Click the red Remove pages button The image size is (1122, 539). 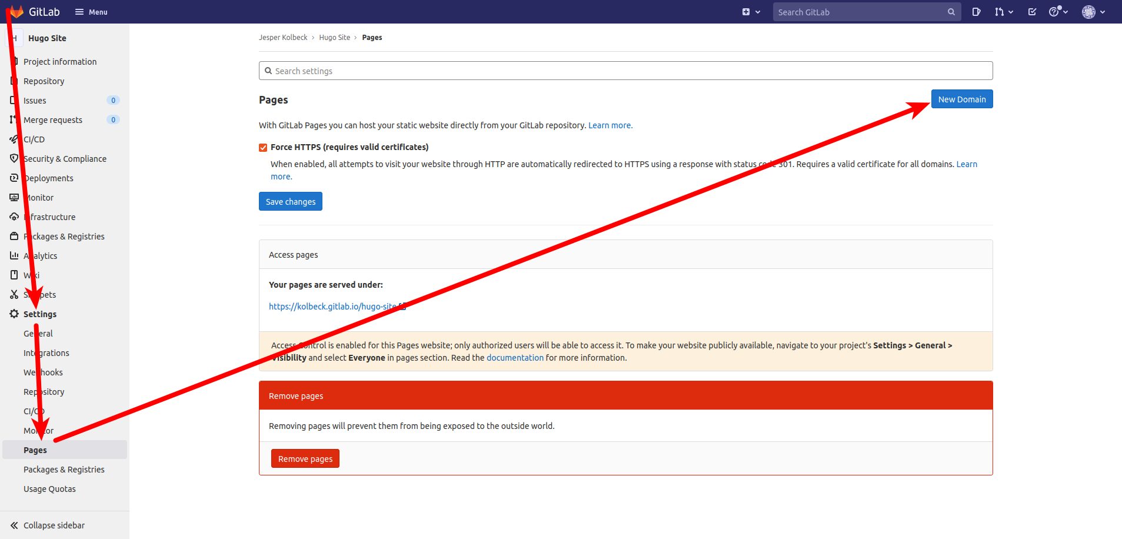[305, 459]
